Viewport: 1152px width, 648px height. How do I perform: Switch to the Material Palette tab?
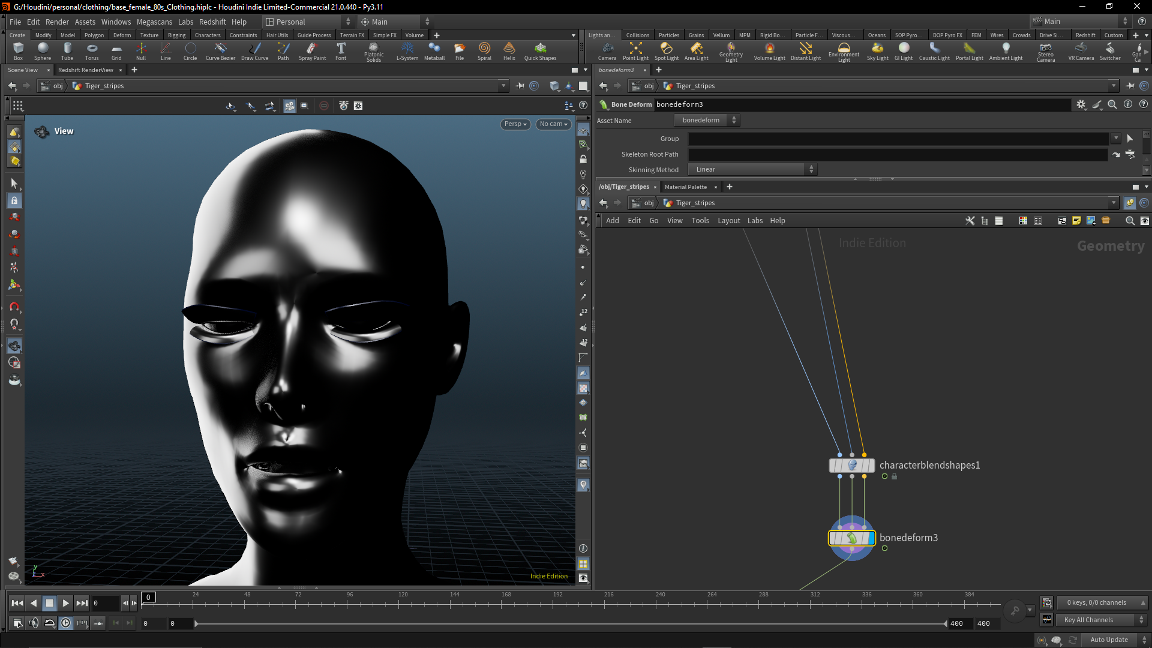(x=685, y=187)
